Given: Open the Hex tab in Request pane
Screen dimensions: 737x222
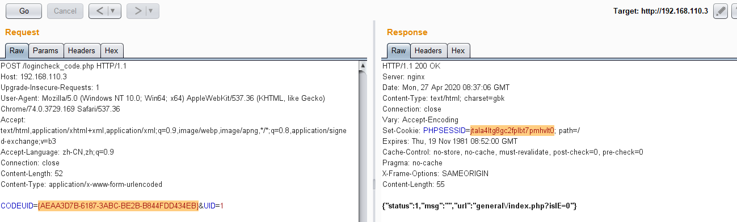Looking at the screenshot, I should tap(112, 51).
